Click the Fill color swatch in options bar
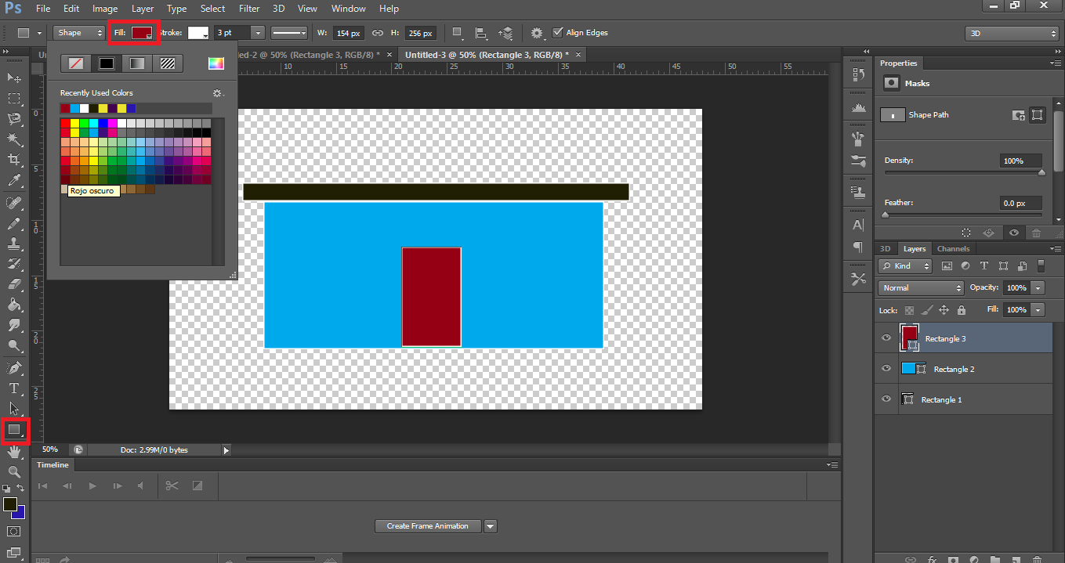 [x=142, y=33]
